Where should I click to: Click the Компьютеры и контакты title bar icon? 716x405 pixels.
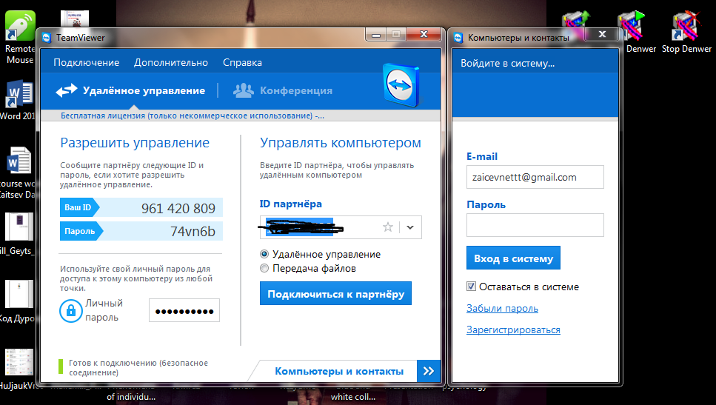click(458, 38)
